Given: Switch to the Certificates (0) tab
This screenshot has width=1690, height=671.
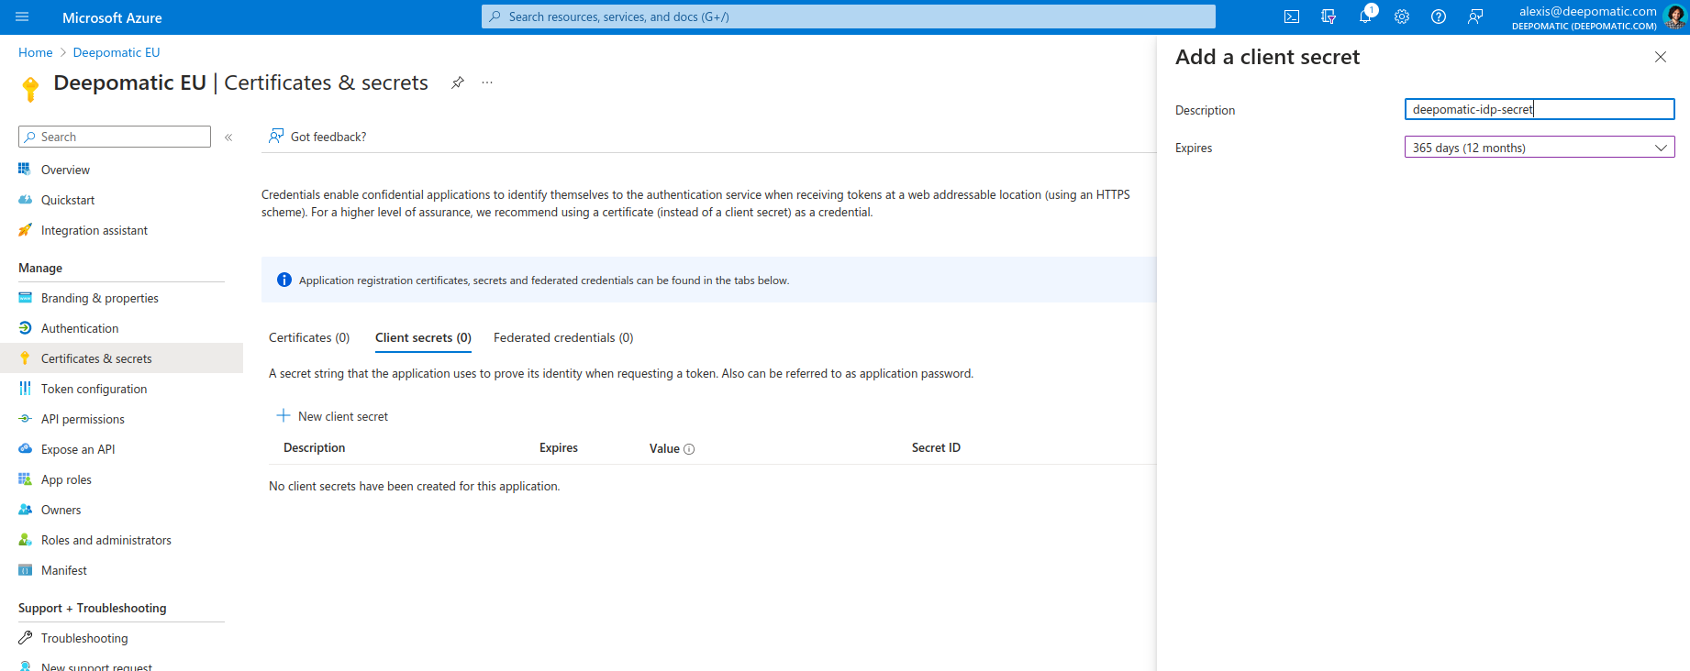Looking at the screenshot, I should (x=309, y=338).
